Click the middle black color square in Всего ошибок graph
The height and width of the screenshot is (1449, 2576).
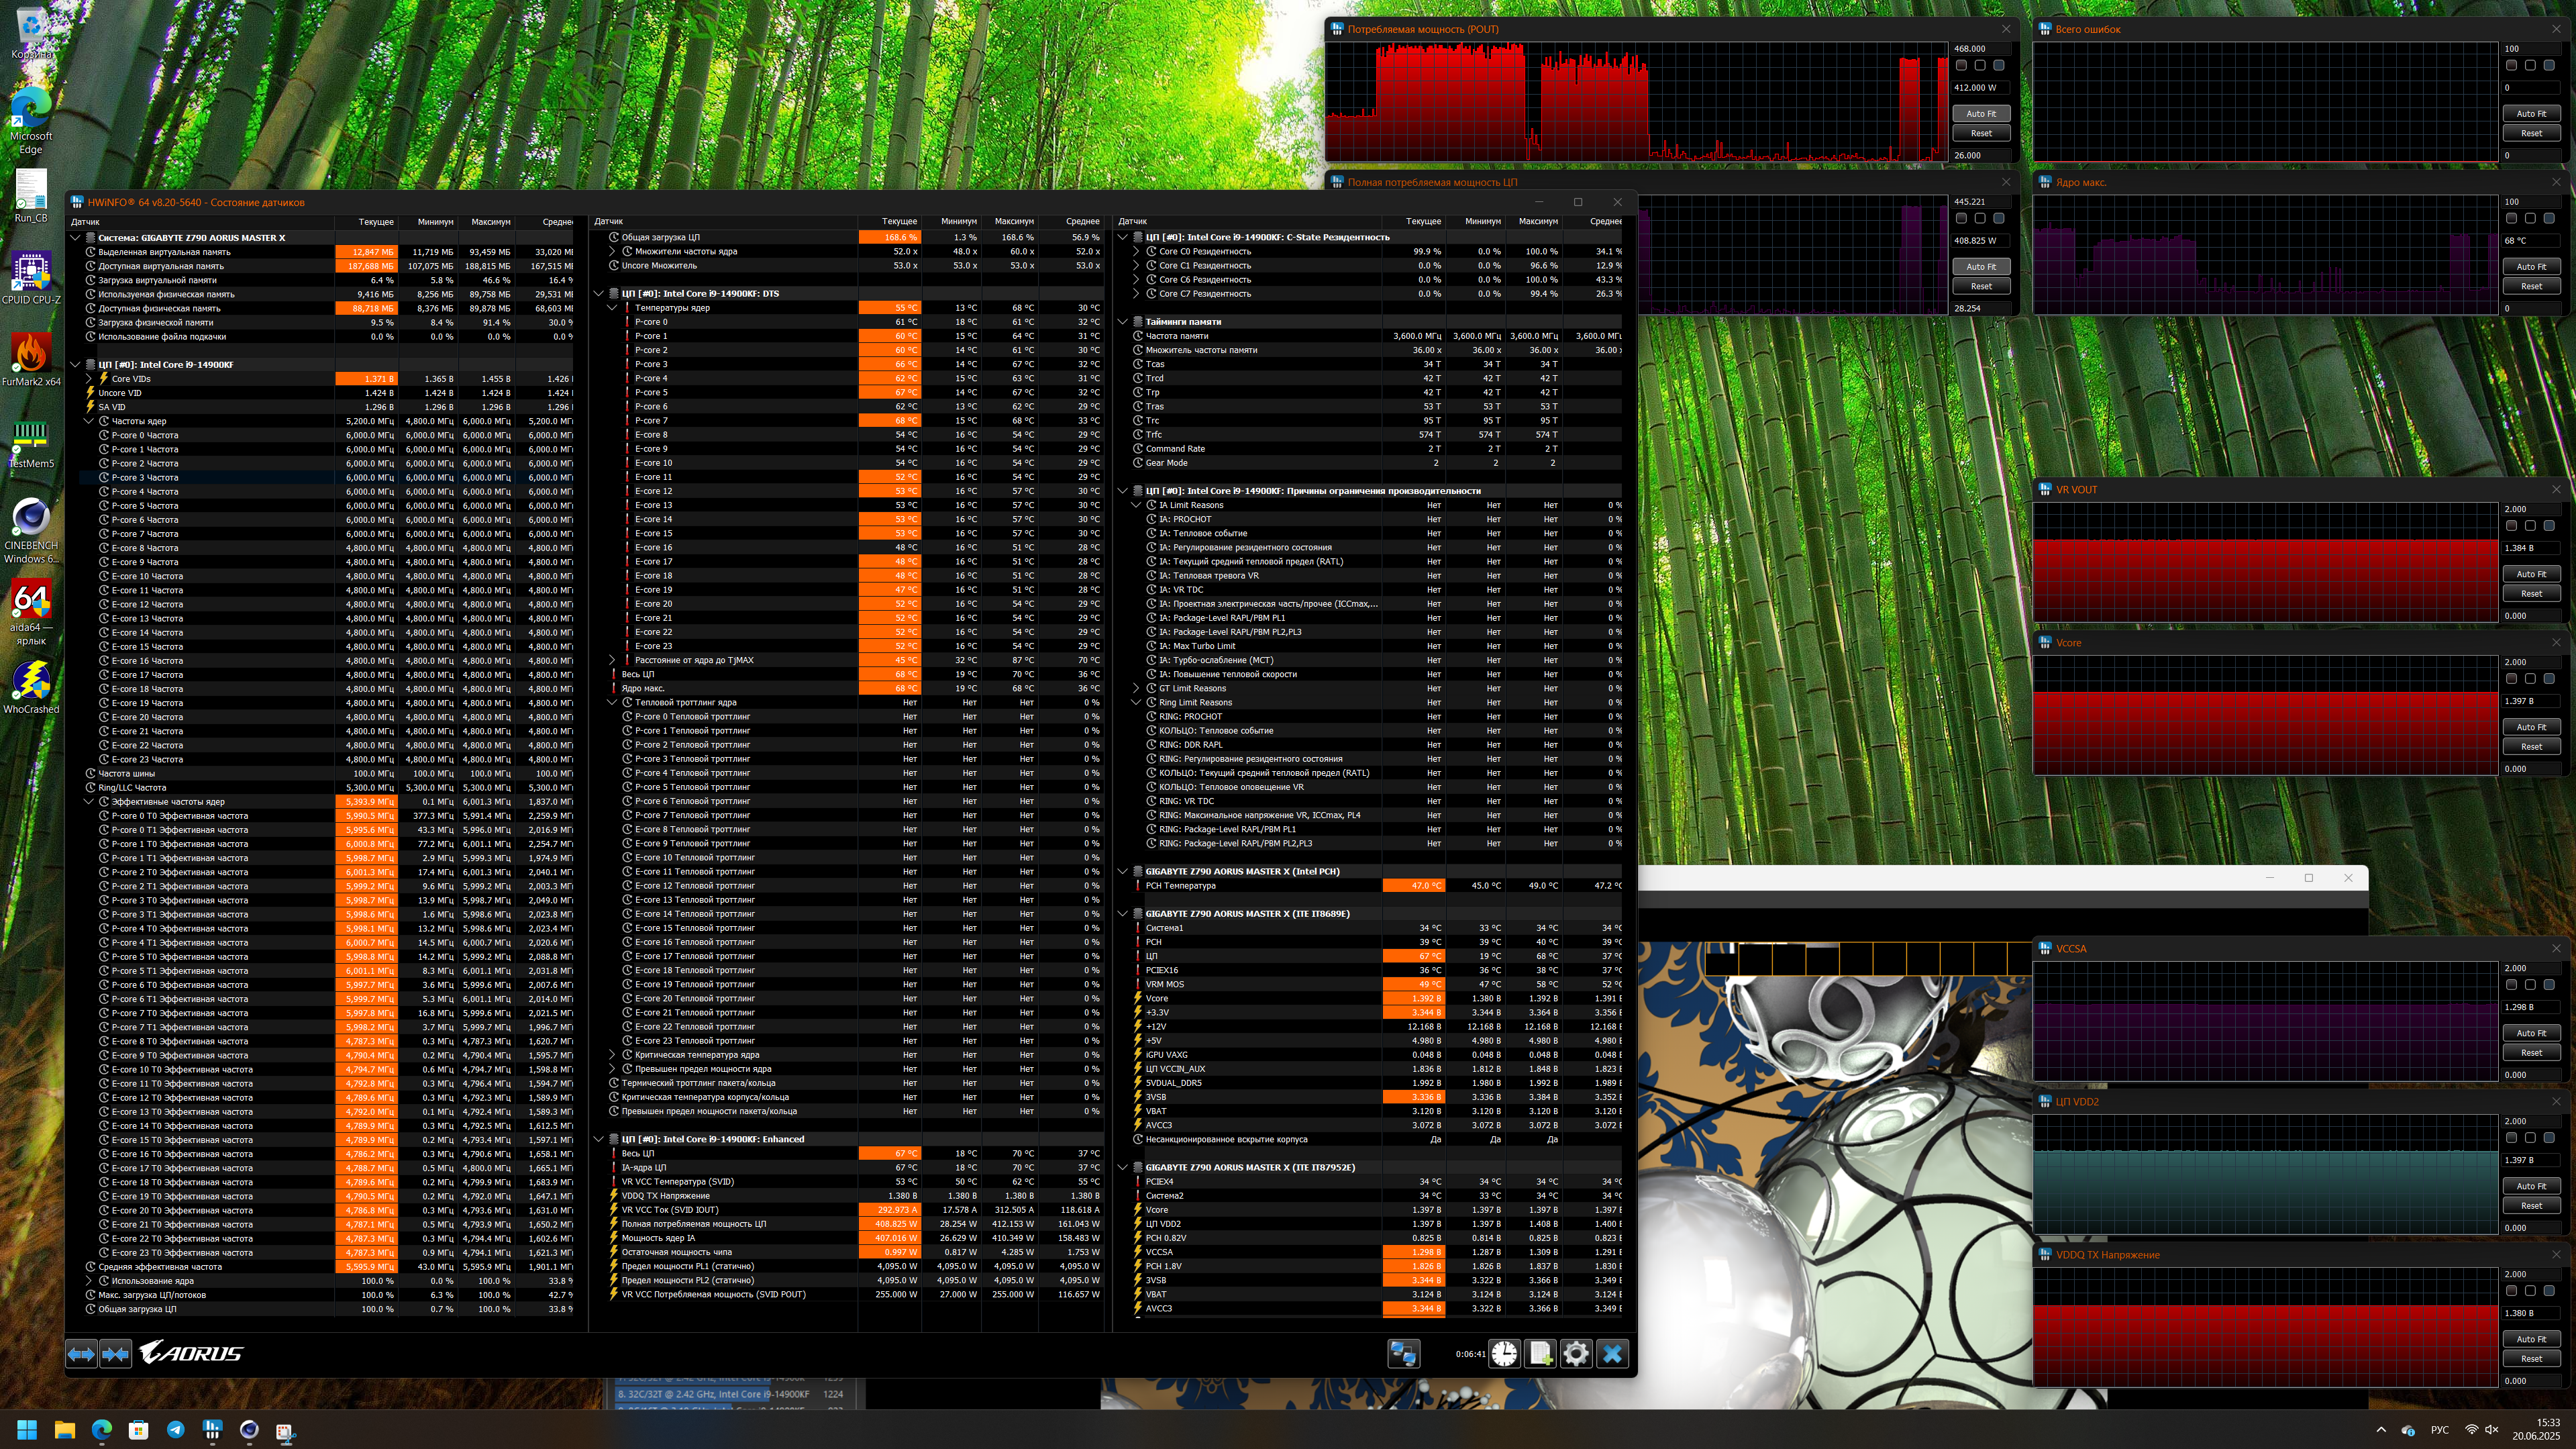pos(2530,65)
